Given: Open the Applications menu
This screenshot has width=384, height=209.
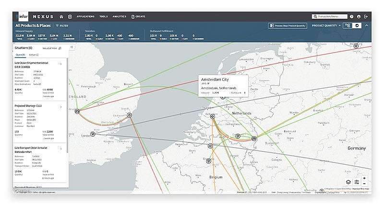Looking at the screenshot, I should [85, 17].
